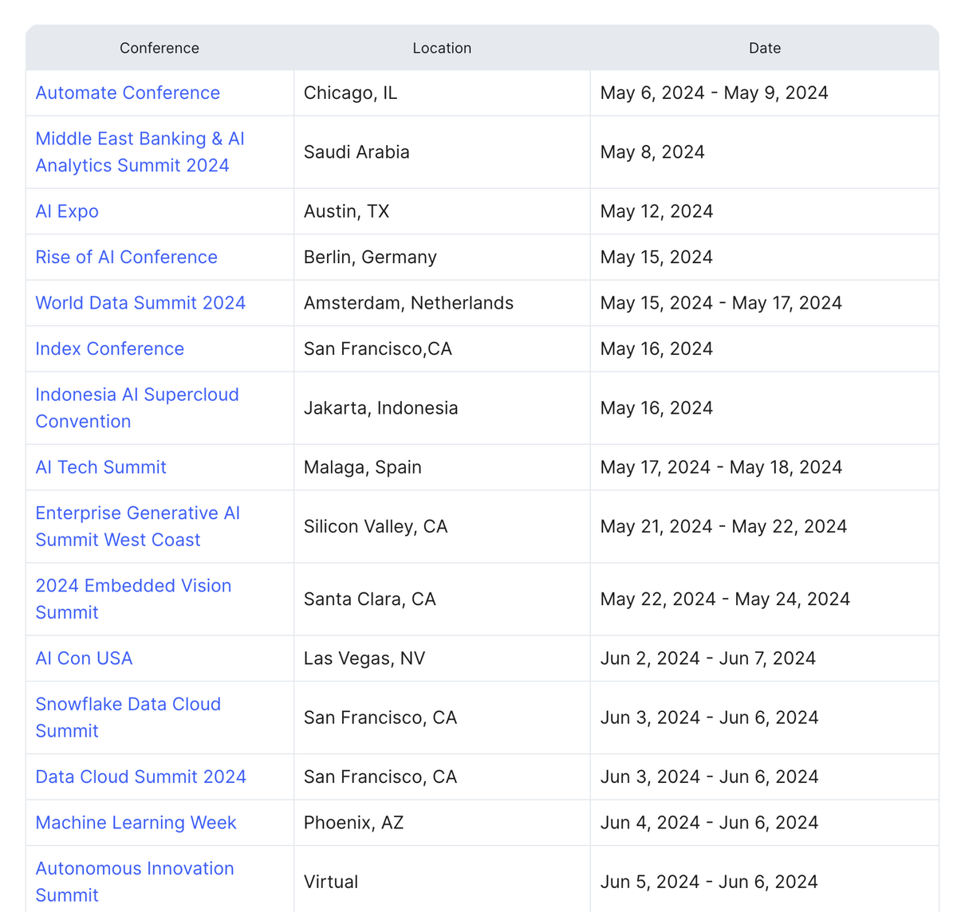Screen dimensions: 957x912
Task: Select the Chicago, IL location cell
Action: tap(442, 92)
